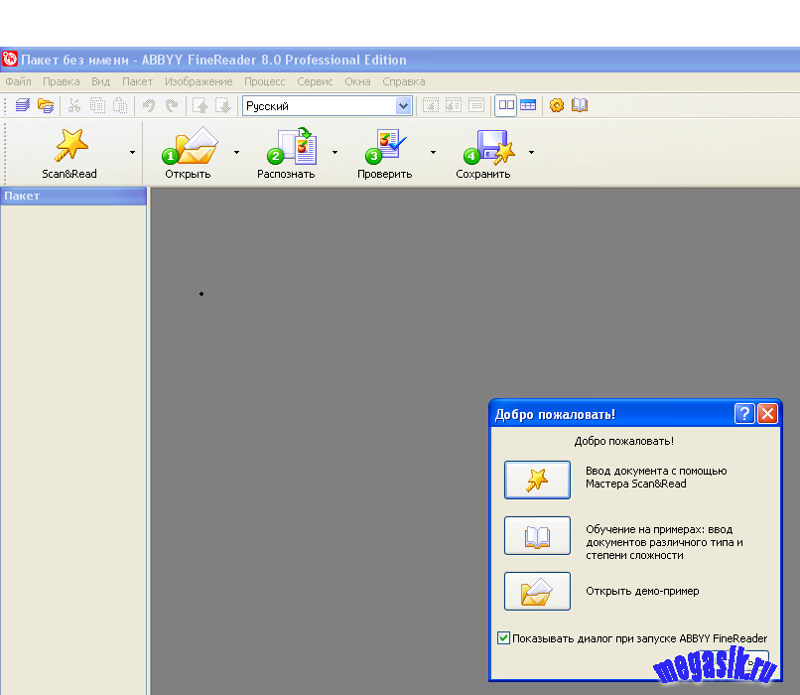Uncheck show dialog at FineReader startup
The width and height of the screenshot is (800, 695).
(x=504, y=638)
